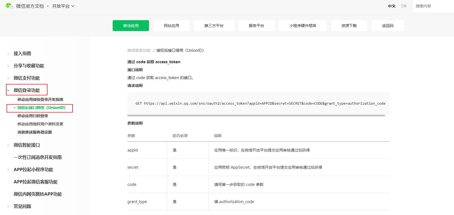Click the 接口说明 subheading
The width and height of the screenshot is (454, 215).
coord(135,70)
